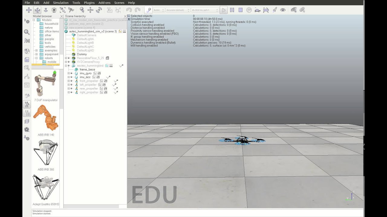Expand the equipment folder
This screenshot has height=217, width=387.
36,54
